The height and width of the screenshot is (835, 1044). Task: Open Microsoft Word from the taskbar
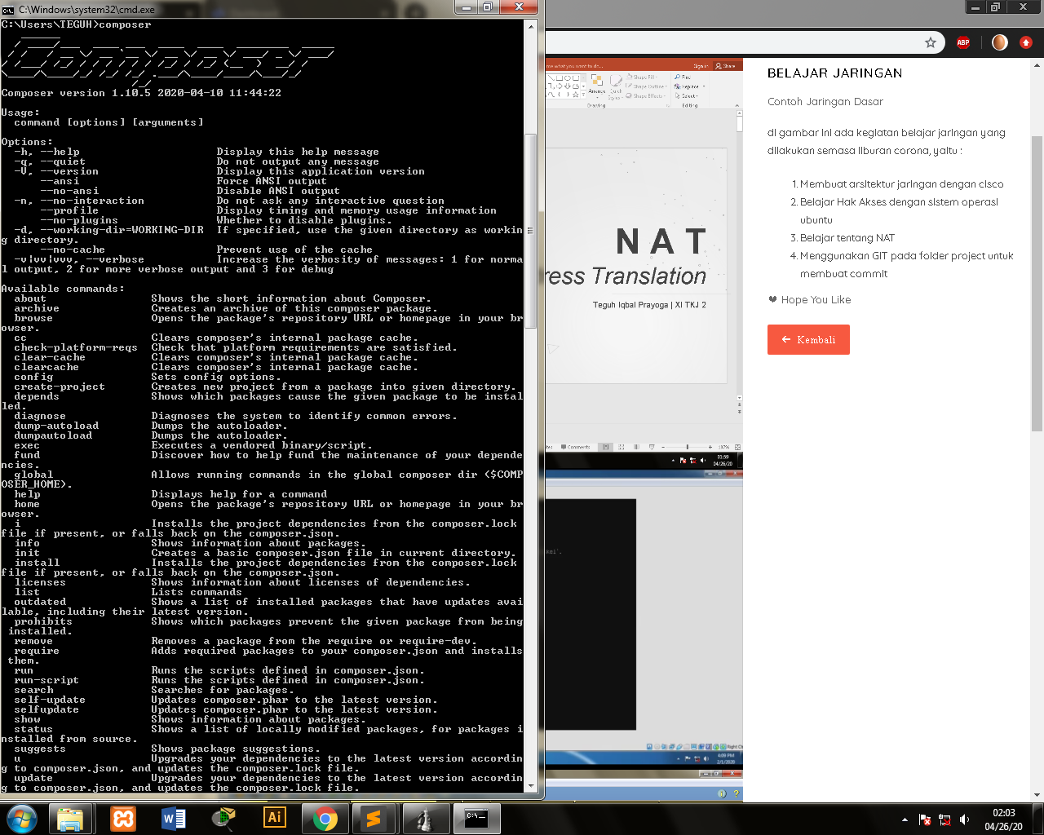coord(174,819)
